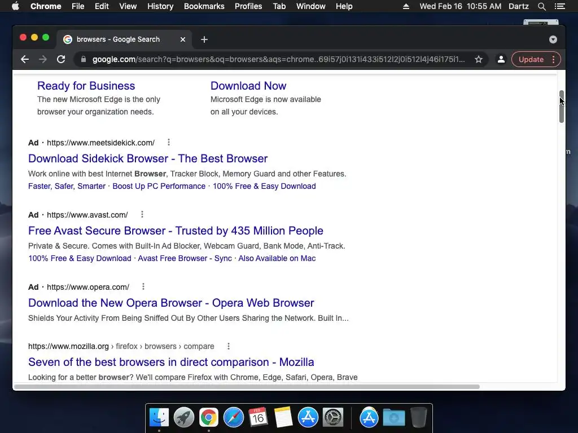The image size is (578, 433).
Task: Open Finder from the Dock
Action: (159, 417)
